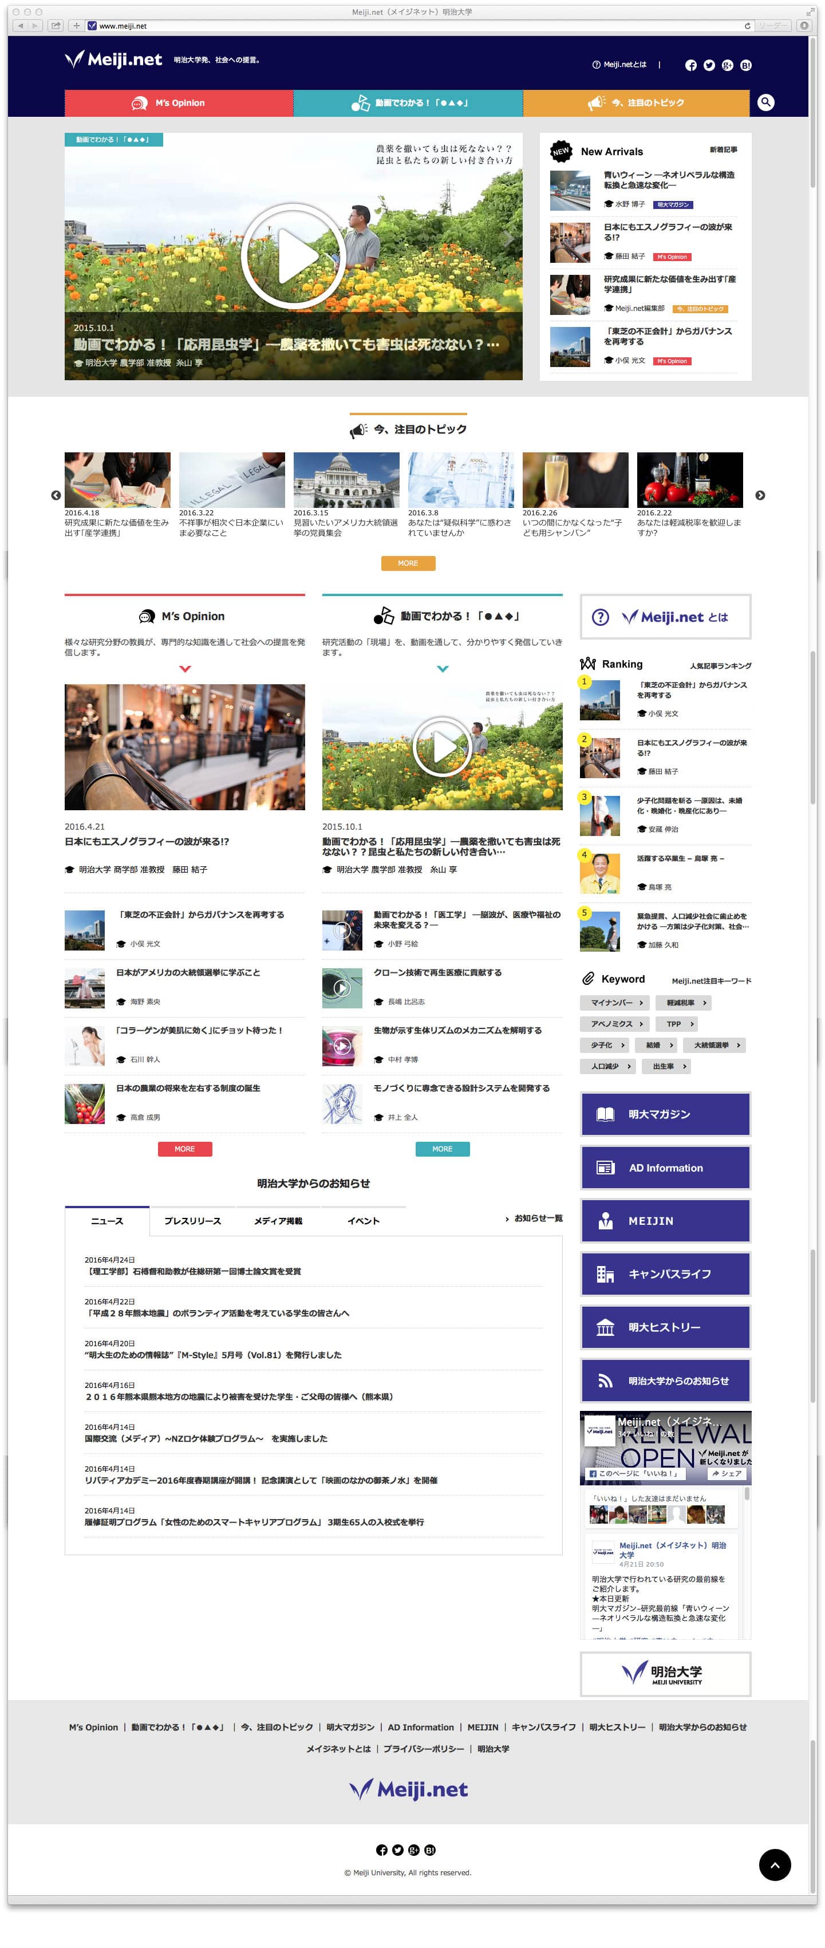Select the ニュース tab in the notices section
This screenshot has height=1948, width=825.
pyautogui.click(x=106, y=1221)
